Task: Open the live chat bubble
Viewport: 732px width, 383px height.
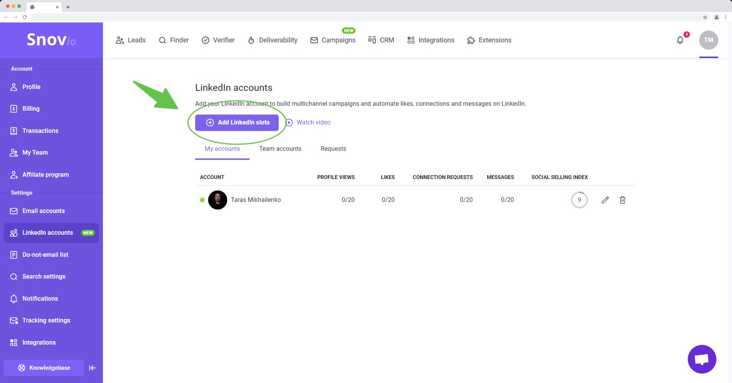Action: pos(701,359)
